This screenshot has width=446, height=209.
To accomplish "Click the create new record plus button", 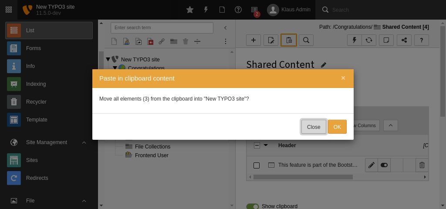I will coord(253,40).
